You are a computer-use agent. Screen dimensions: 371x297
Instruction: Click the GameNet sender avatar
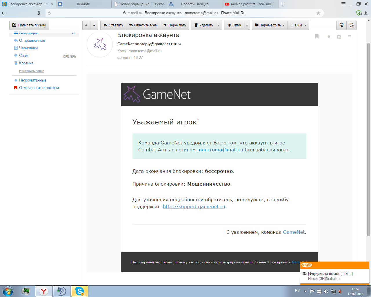click(x=100, y=44)
